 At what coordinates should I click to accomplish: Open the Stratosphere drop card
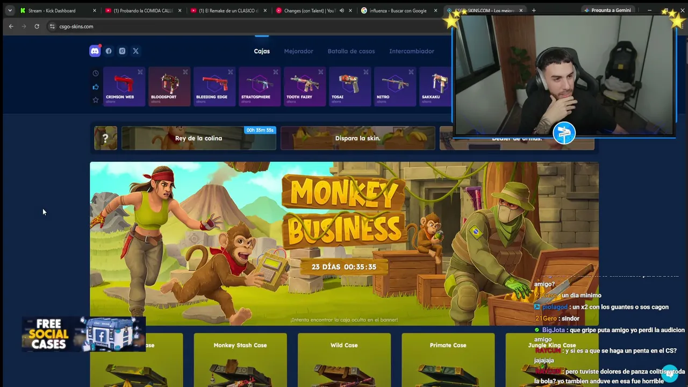260,87
